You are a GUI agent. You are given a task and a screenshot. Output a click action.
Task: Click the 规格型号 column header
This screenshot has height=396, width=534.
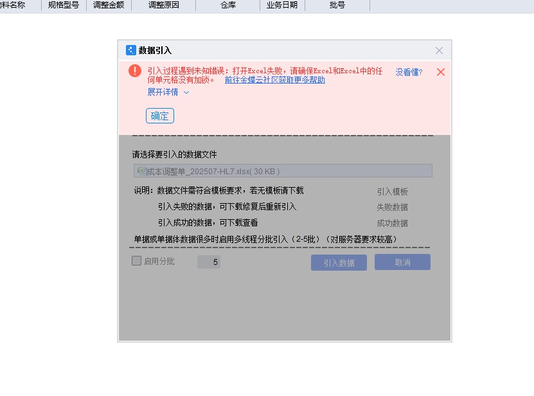point(64,5)
